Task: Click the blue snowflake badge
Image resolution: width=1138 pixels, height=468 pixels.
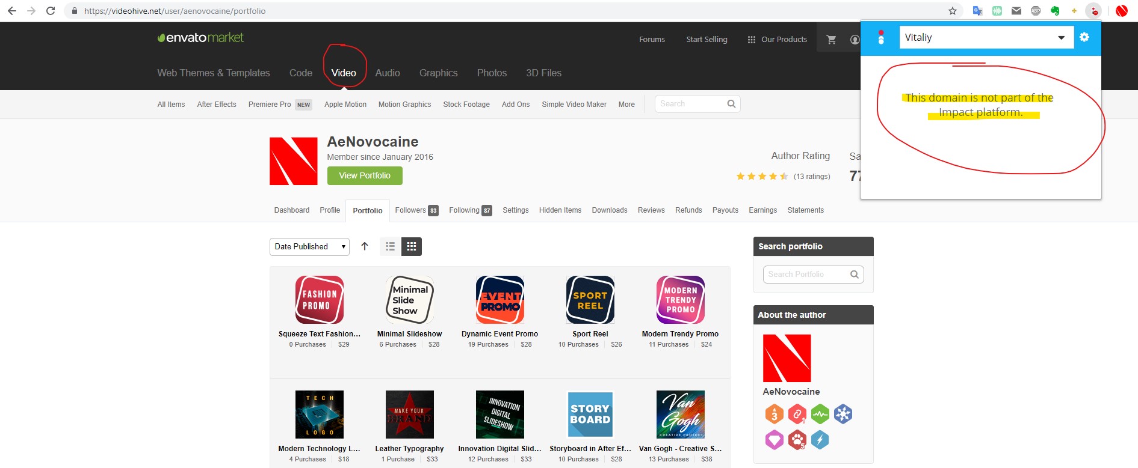Action: click(843, 414)
